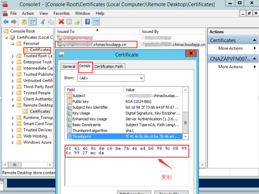Click More Actions under Certificates
Viewport: 259px width, 194px height.
click(230, 48)
